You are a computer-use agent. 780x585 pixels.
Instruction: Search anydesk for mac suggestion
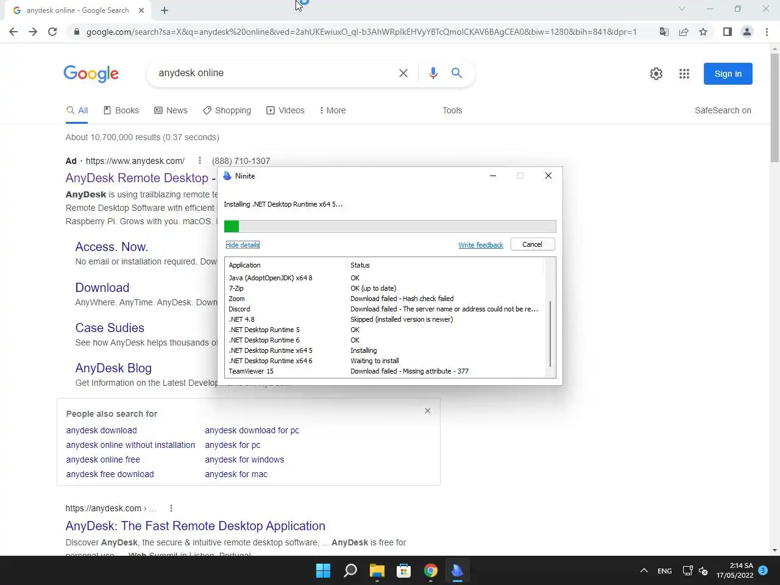[x=236, y=474]
